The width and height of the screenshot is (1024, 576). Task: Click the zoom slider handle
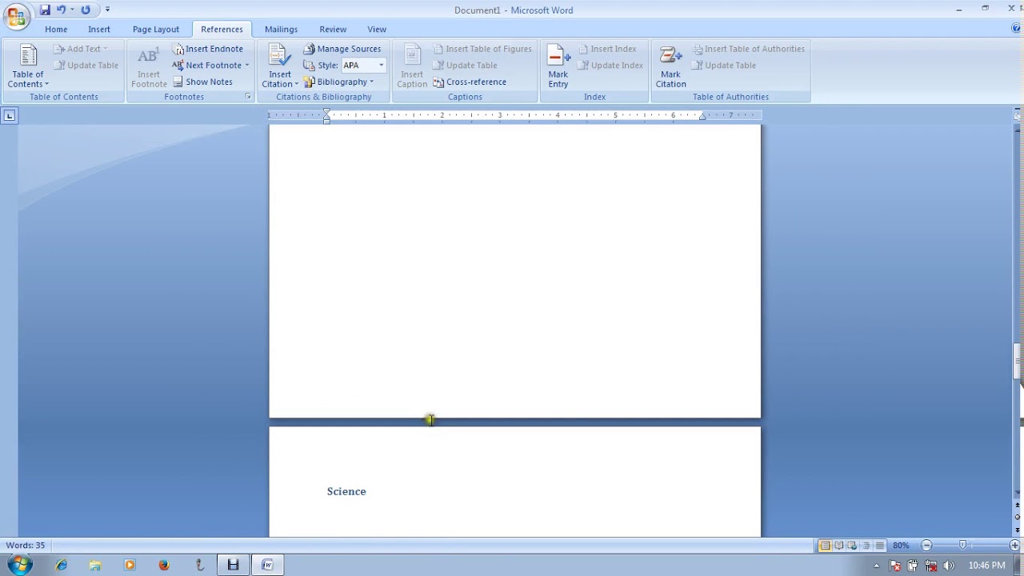point(963,546)
